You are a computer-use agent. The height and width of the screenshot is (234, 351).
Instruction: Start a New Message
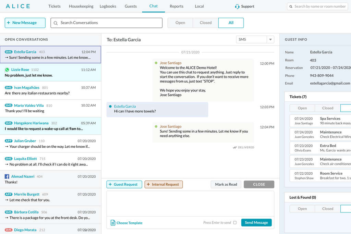click(x=25, y=23)
